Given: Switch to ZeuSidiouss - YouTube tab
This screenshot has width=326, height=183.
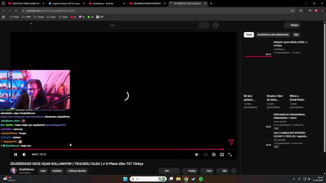Looking at the screenshot, I should coord(107,4).
